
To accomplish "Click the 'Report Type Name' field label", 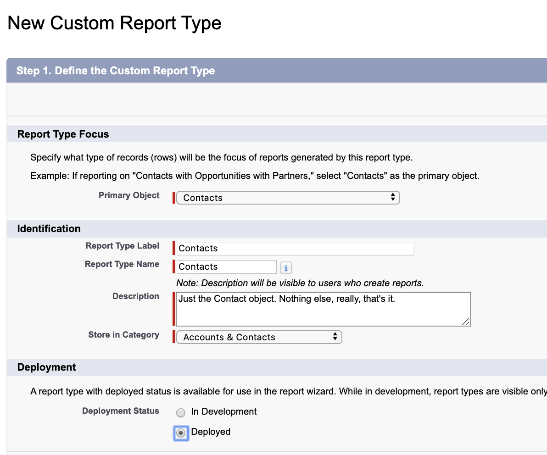I will 122,264.
